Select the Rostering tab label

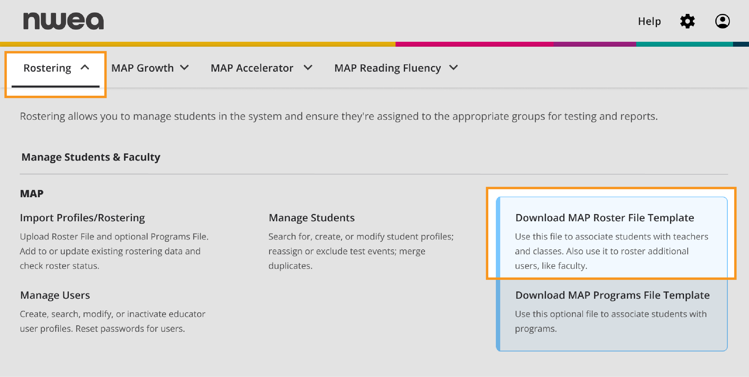pyautogui.click(x=47, y=68)
